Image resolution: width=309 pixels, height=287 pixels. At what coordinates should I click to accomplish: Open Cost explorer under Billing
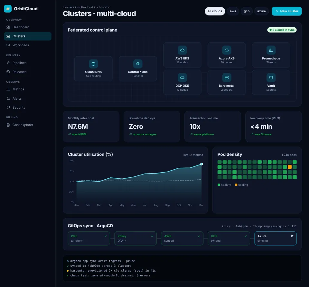pyautogui.click(x=28, y=125)
